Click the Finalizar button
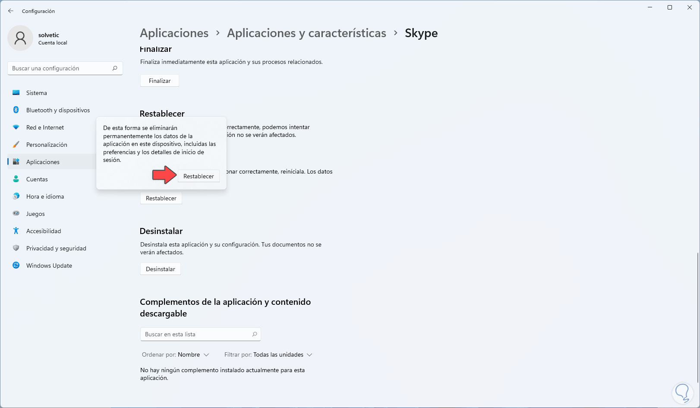The height and width of the screenshot is (408, 700). click(160, 81)
